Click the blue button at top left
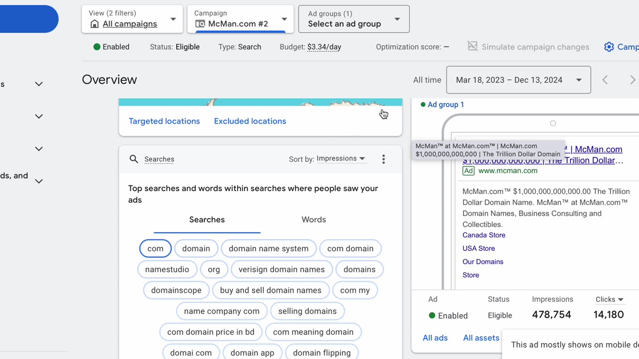This screenshot has height=359, width=639. 29,19
